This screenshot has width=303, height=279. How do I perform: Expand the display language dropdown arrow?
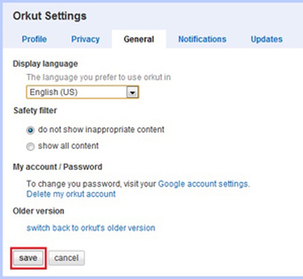click(132, 92)
